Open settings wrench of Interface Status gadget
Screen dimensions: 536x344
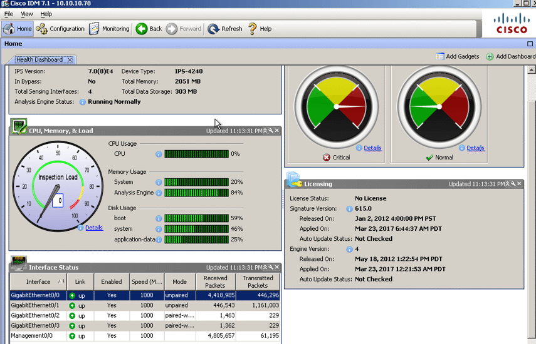coord(271,267)
